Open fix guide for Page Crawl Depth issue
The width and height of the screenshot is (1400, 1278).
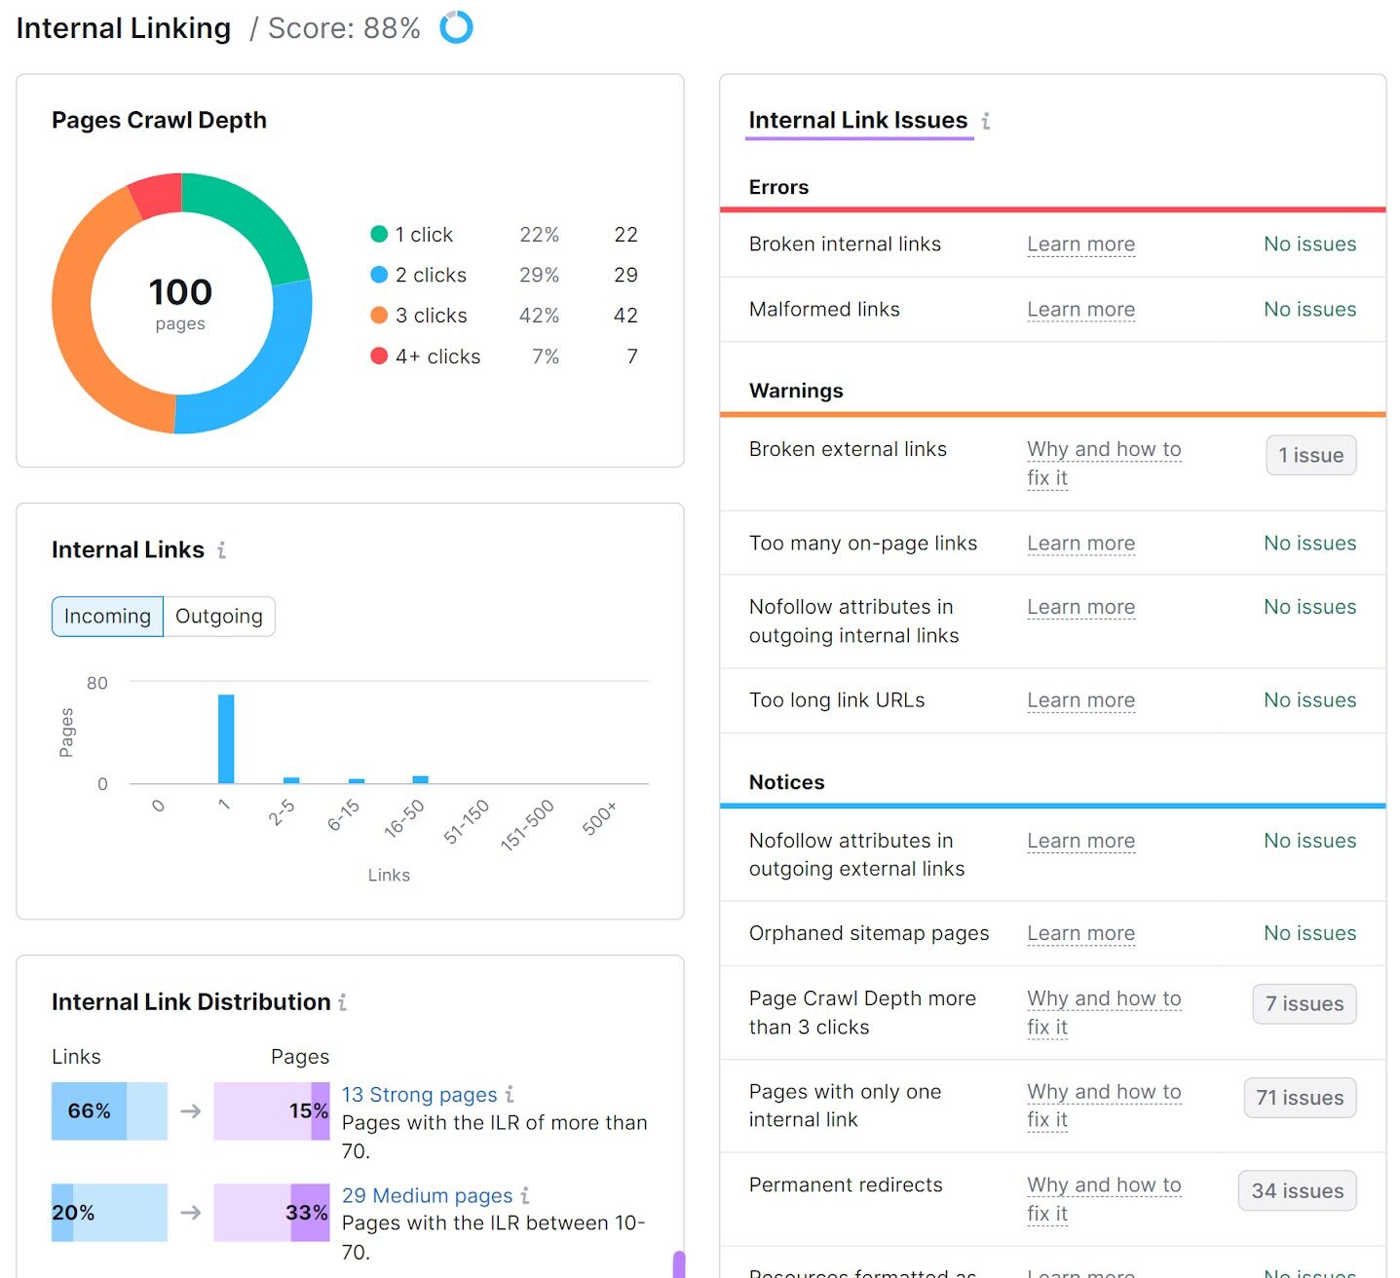click(x=1104, y=1013)
